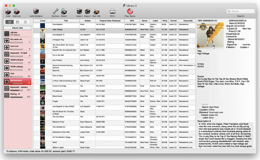Click the Get Info toolbar icon

click(x=96, y=11)
